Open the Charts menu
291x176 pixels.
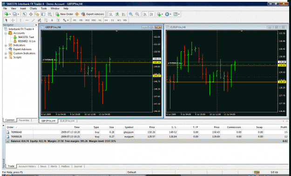pos(33,8)
